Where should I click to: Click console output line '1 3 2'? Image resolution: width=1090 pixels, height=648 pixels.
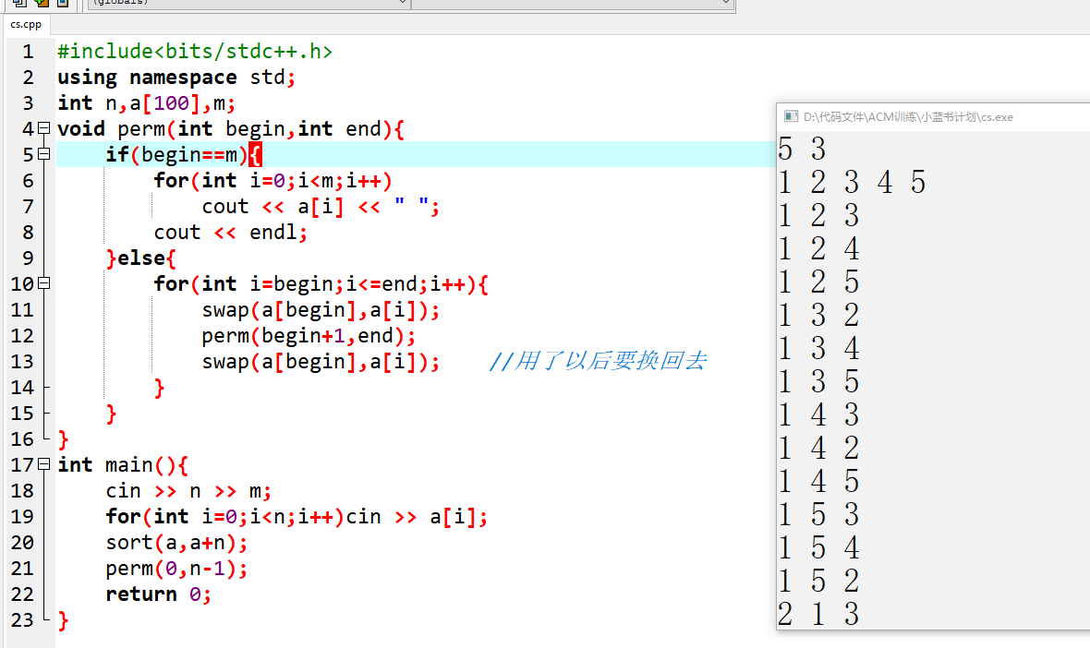click(x=819, y=316)
